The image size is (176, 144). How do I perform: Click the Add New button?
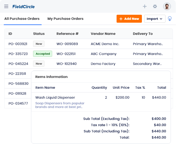click(129, 19)
